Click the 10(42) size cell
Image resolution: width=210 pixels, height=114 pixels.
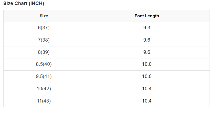44,89
